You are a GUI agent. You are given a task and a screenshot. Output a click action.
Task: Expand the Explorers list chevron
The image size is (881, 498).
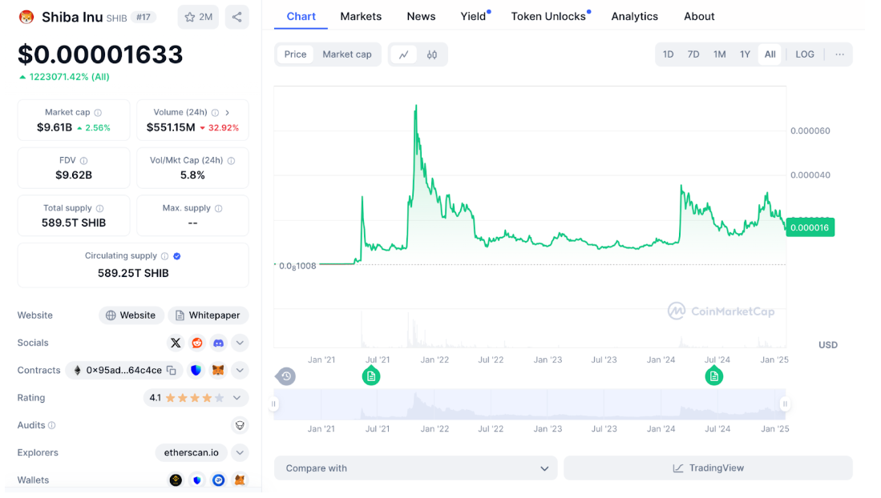pos(240,452)
